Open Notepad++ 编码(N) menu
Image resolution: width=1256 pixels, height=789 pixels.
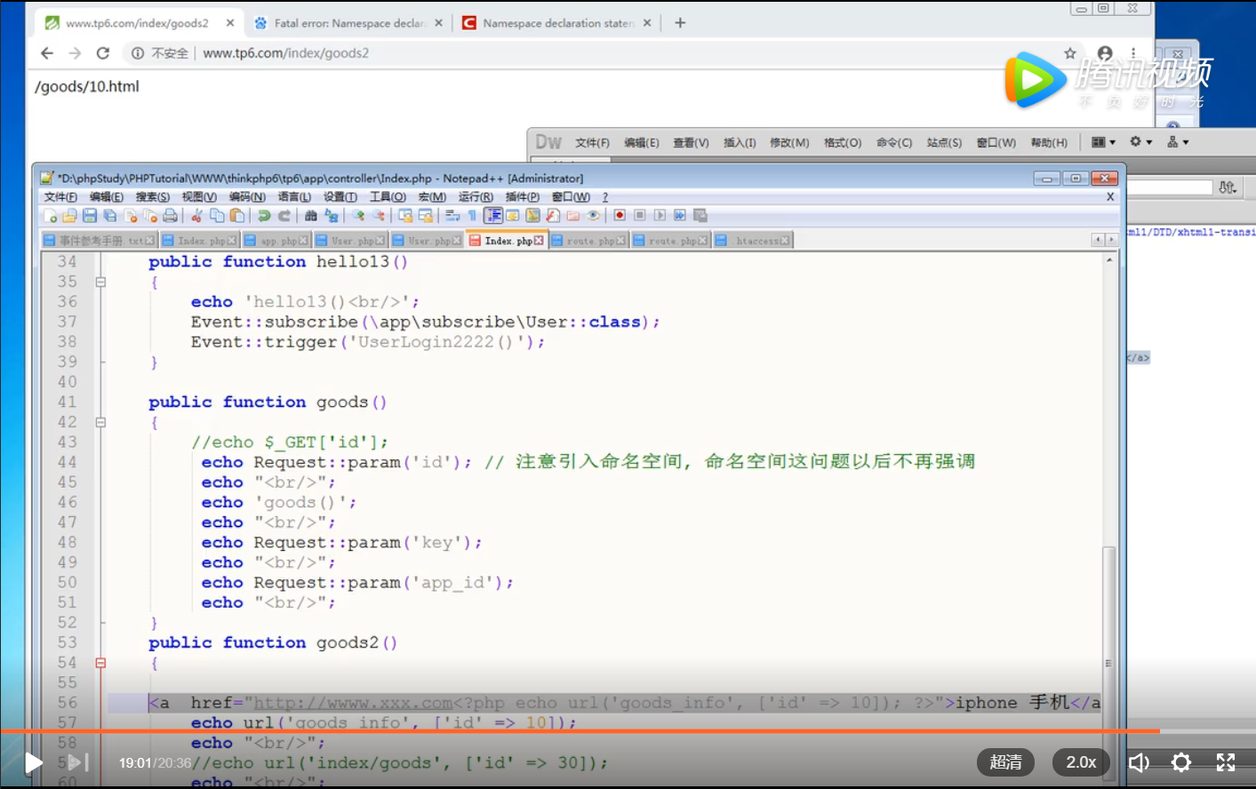click(247, 197)
